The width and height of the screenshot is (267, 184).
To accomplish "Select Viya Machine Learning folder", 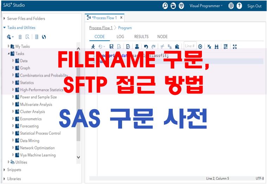I will [38, 155].
